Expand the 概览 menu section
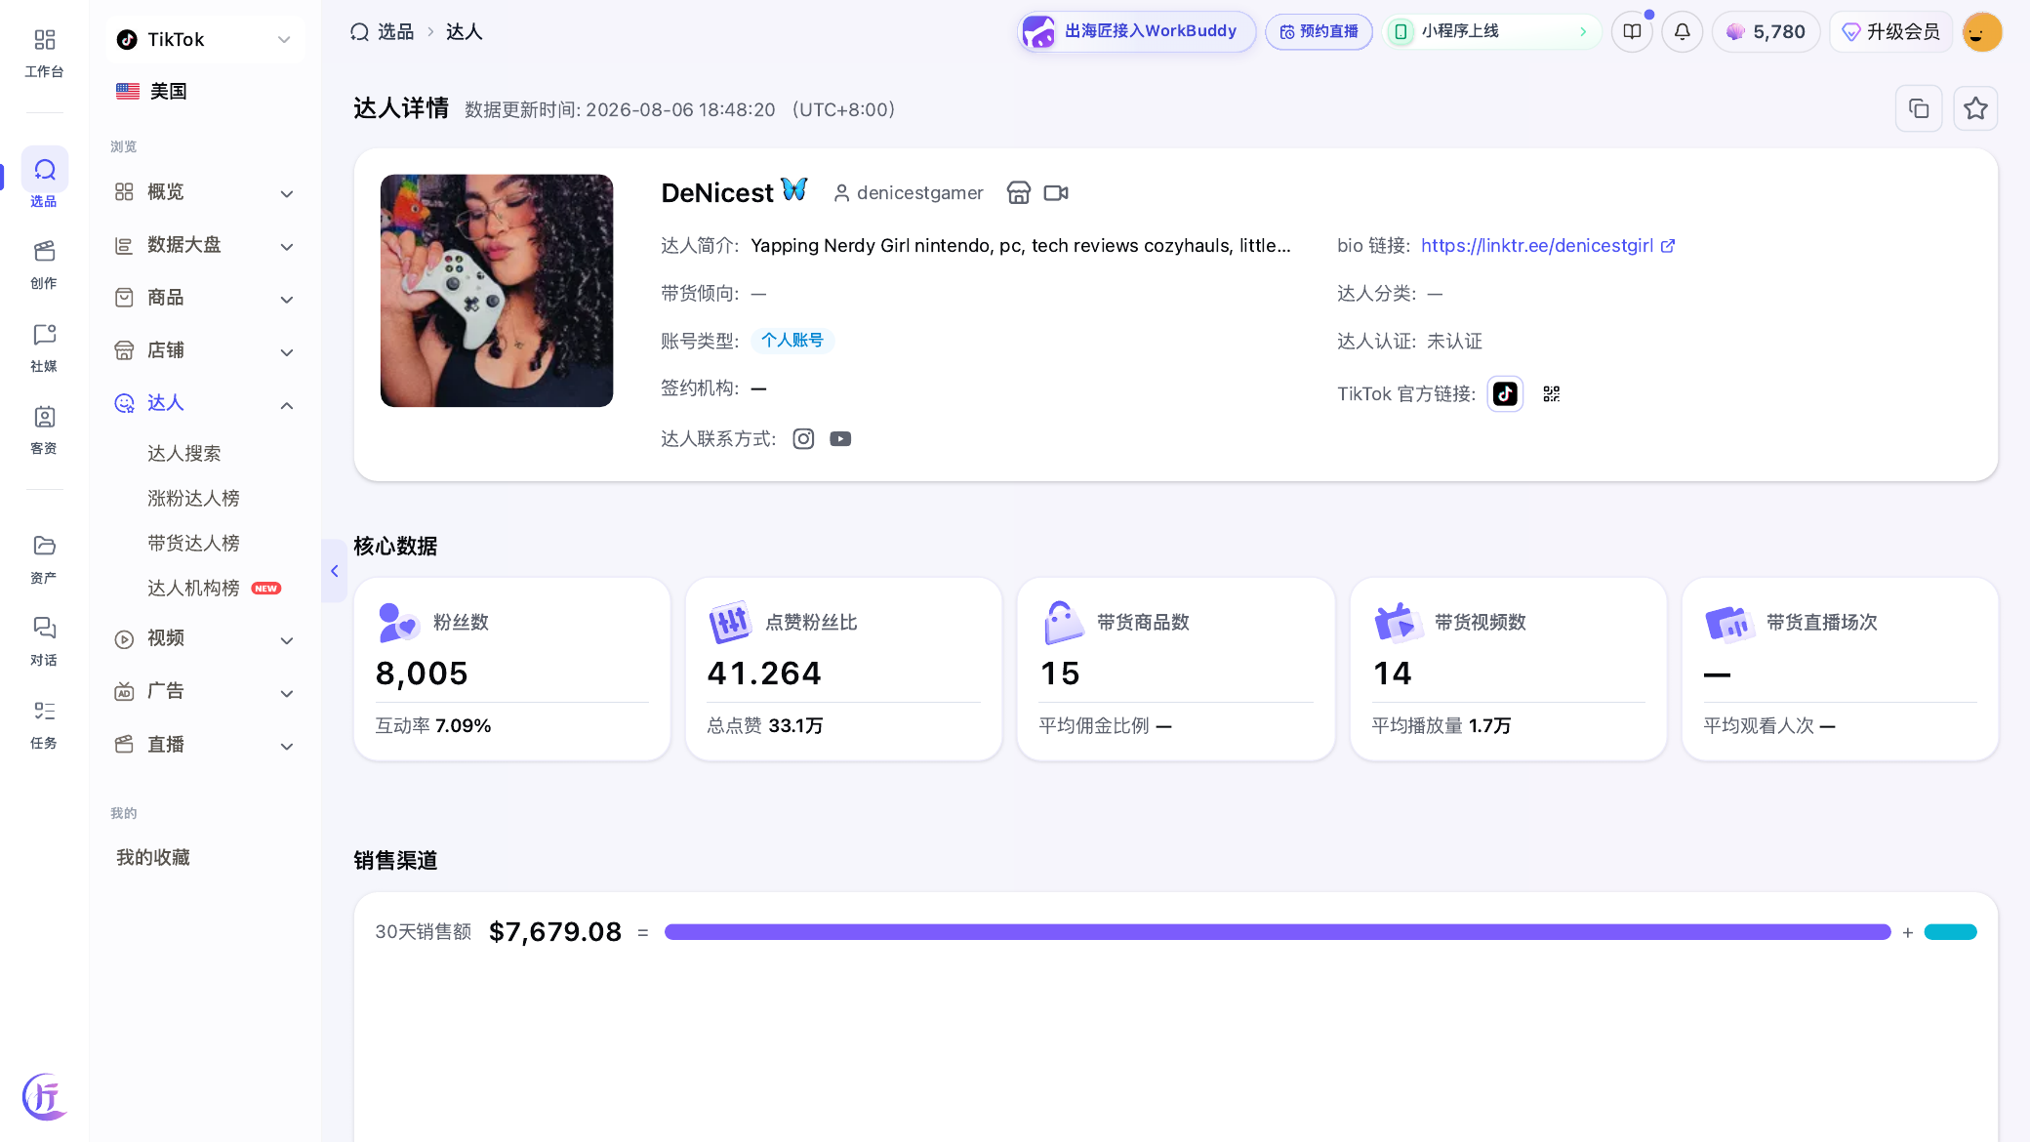 coord(205,192)
